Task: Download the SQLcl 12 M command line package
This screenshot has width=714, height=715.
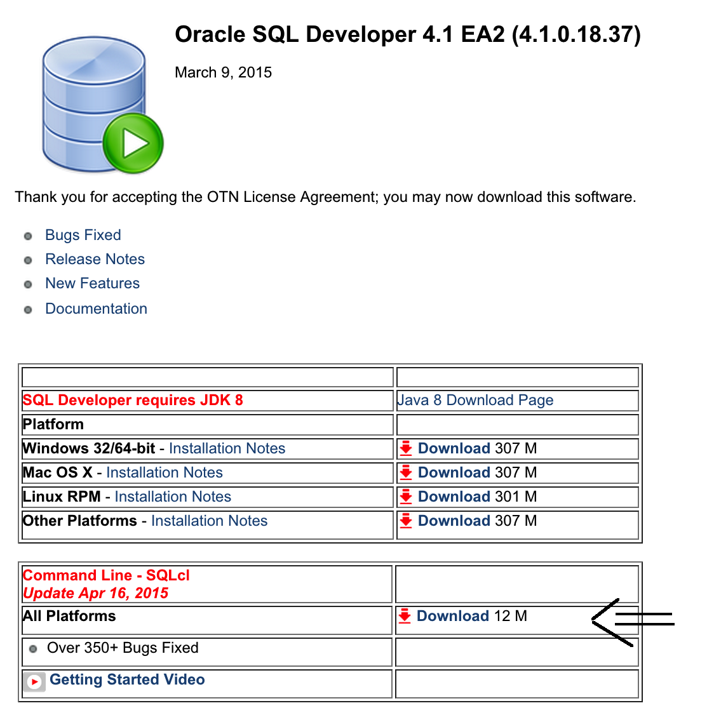Action: pos(452,616)
